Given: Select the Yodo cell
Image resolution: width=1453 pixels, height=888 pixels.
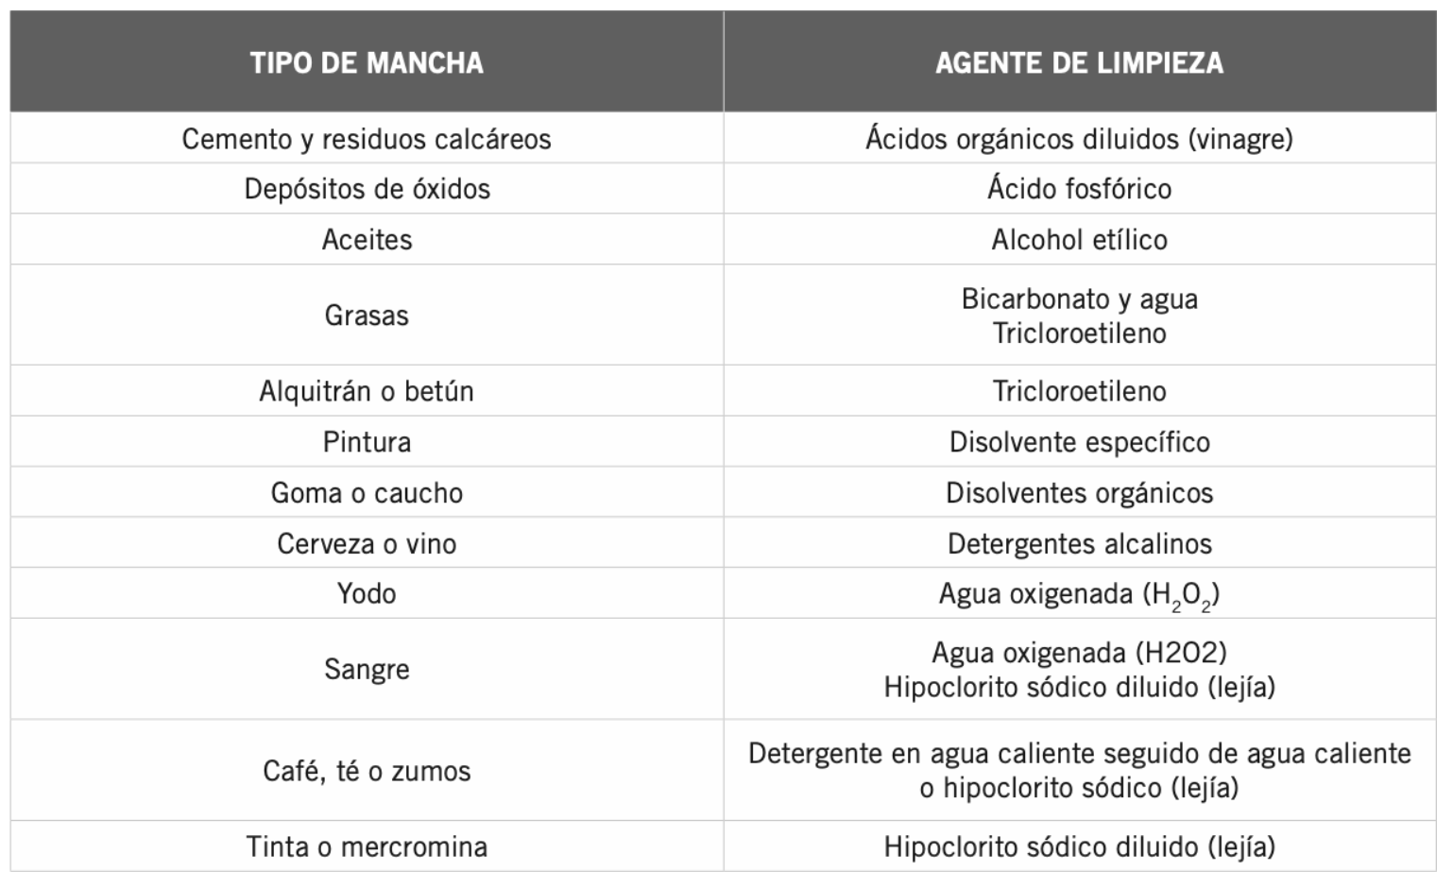Looking at the screenshot, I should point(367,594).
